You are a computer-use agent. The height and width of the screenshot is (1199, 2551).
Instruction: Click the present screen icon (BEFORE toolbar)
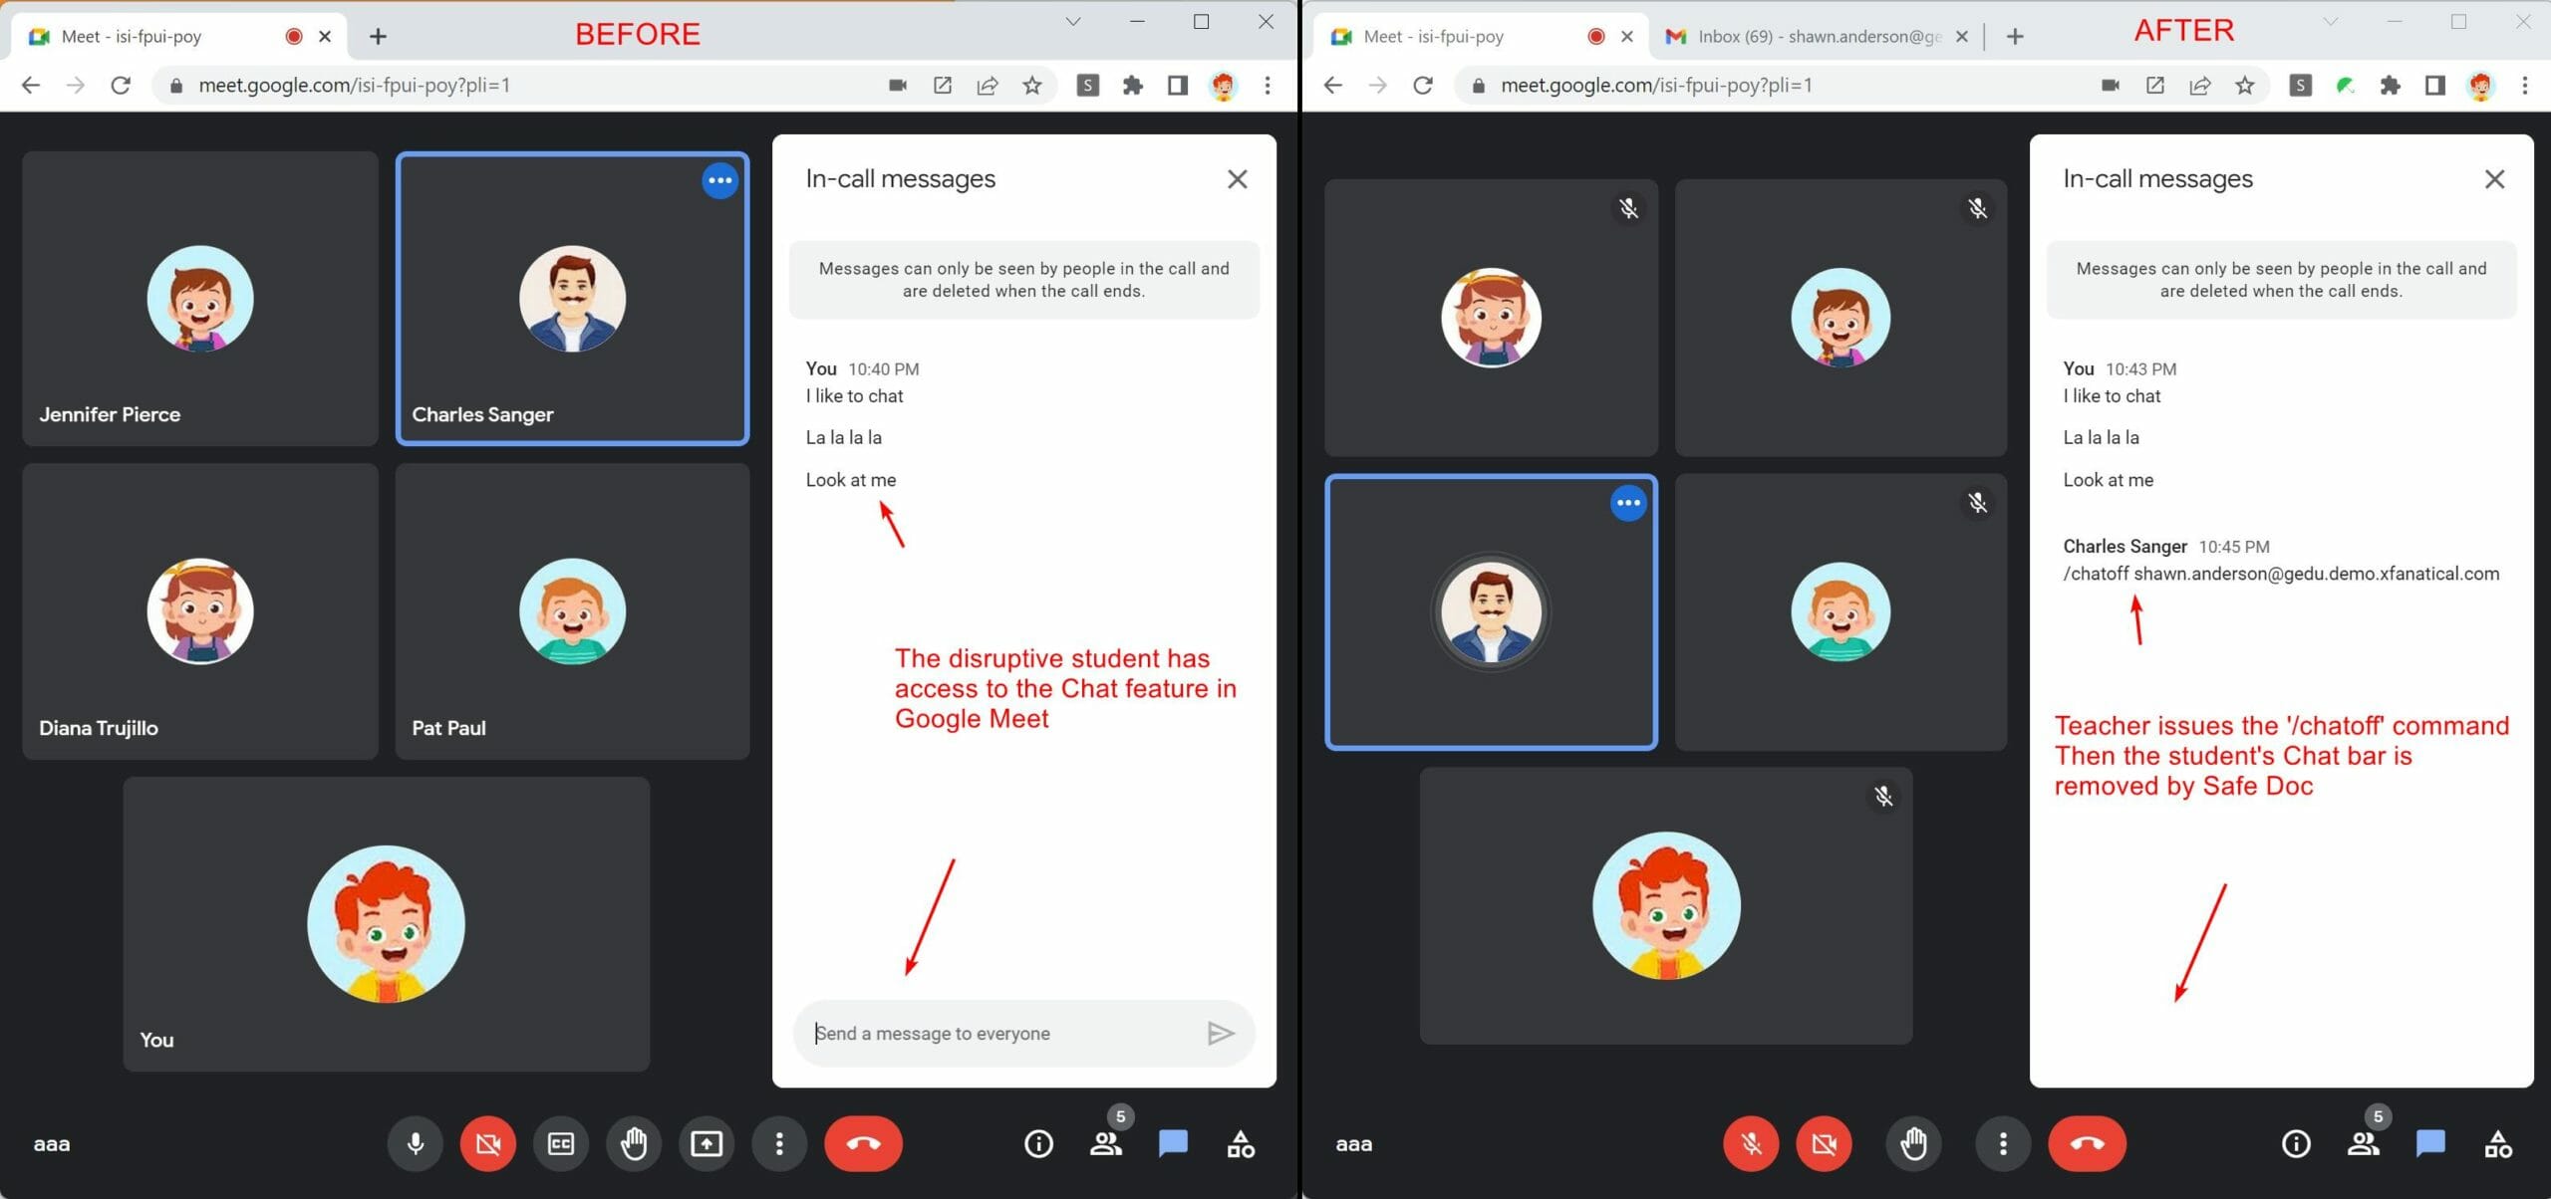[x=707, y=1143]
